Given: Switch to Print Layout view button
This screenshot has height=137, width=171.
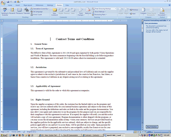Looking at the screenshot, I should (x=135, y=132).
